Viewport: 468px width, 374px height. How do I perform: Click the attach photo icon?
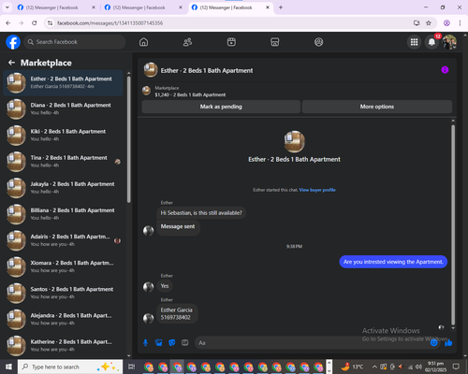click(159, 343)
